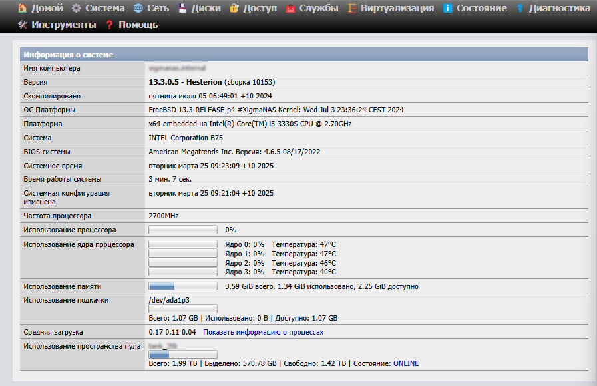This screenshot has height=386, width=597.
Task: Click the Ядро 1 usage bar
Action: pos(183,253)
